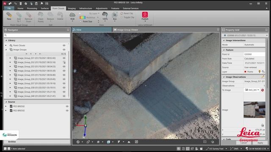Expand the Image_Group_036 node

click(10, 79)
